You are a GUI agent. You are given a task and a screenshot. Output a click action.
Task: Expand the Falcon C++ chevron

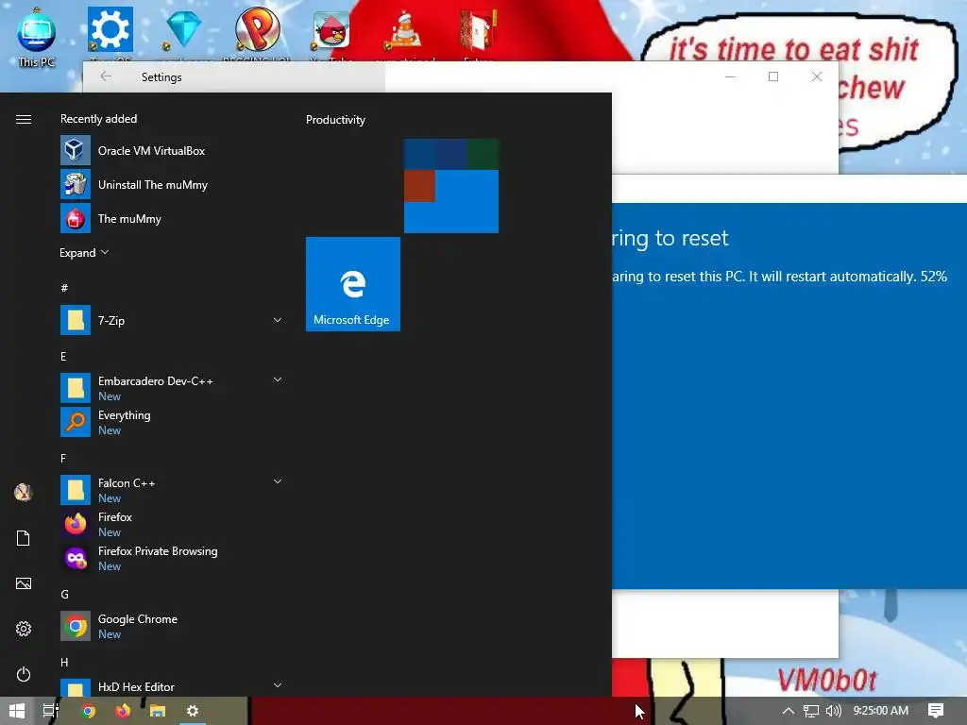tap(278, 481)
